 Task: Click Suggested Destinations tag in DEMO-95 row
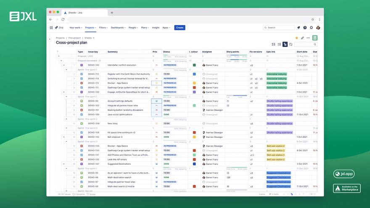tap(278, 173)
